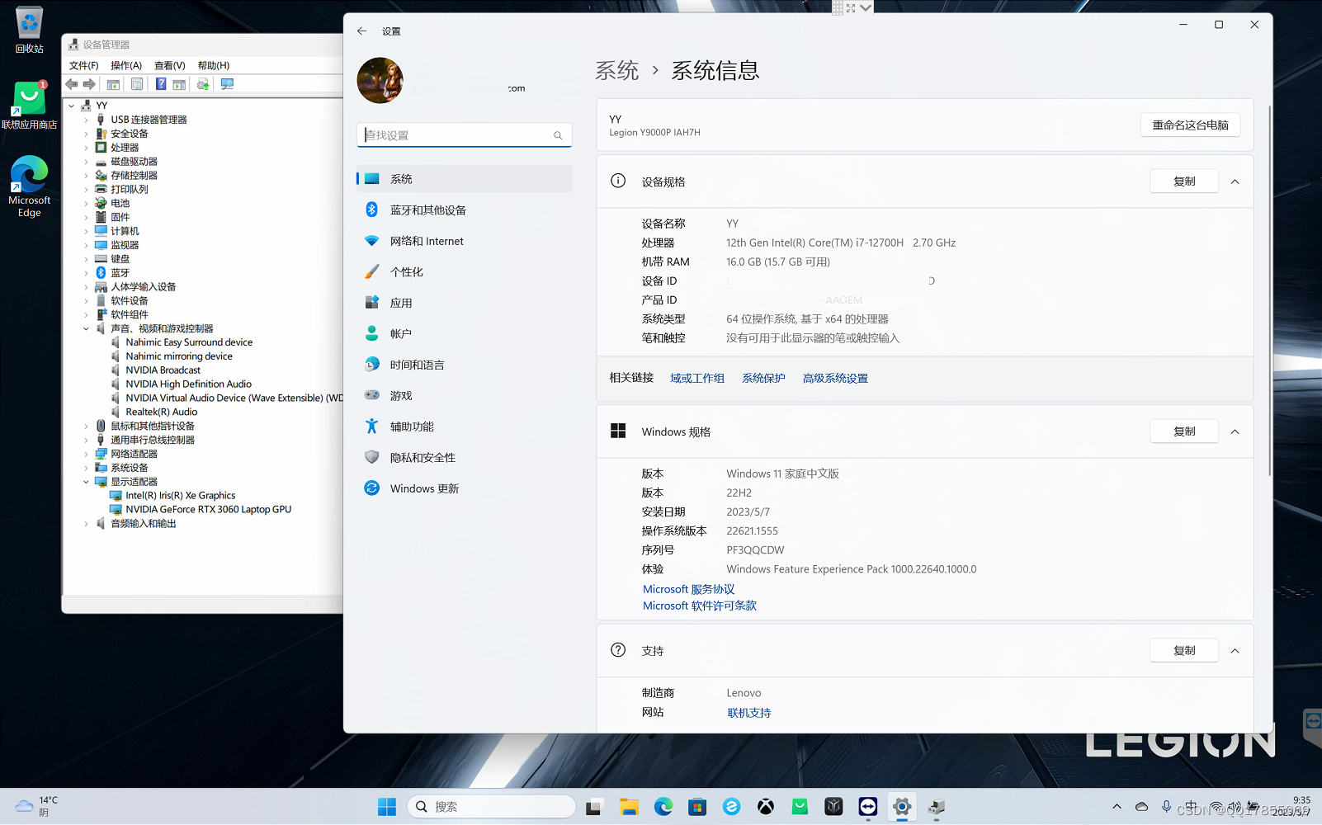The image size is (1322, 825).
Task: Click the 重命名这台电脑 button
Action: pos(1190,125)
